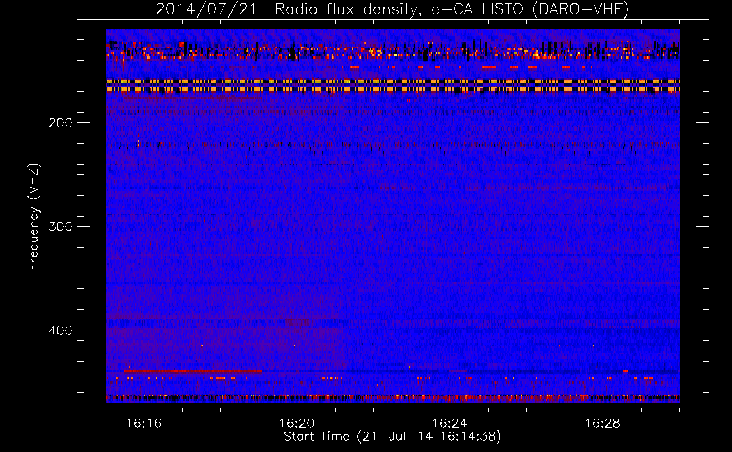
Task: Click the plot title 'Radio flux density, e-CALLISTO (DARO-VHF)'
Action: pos(452,9)
